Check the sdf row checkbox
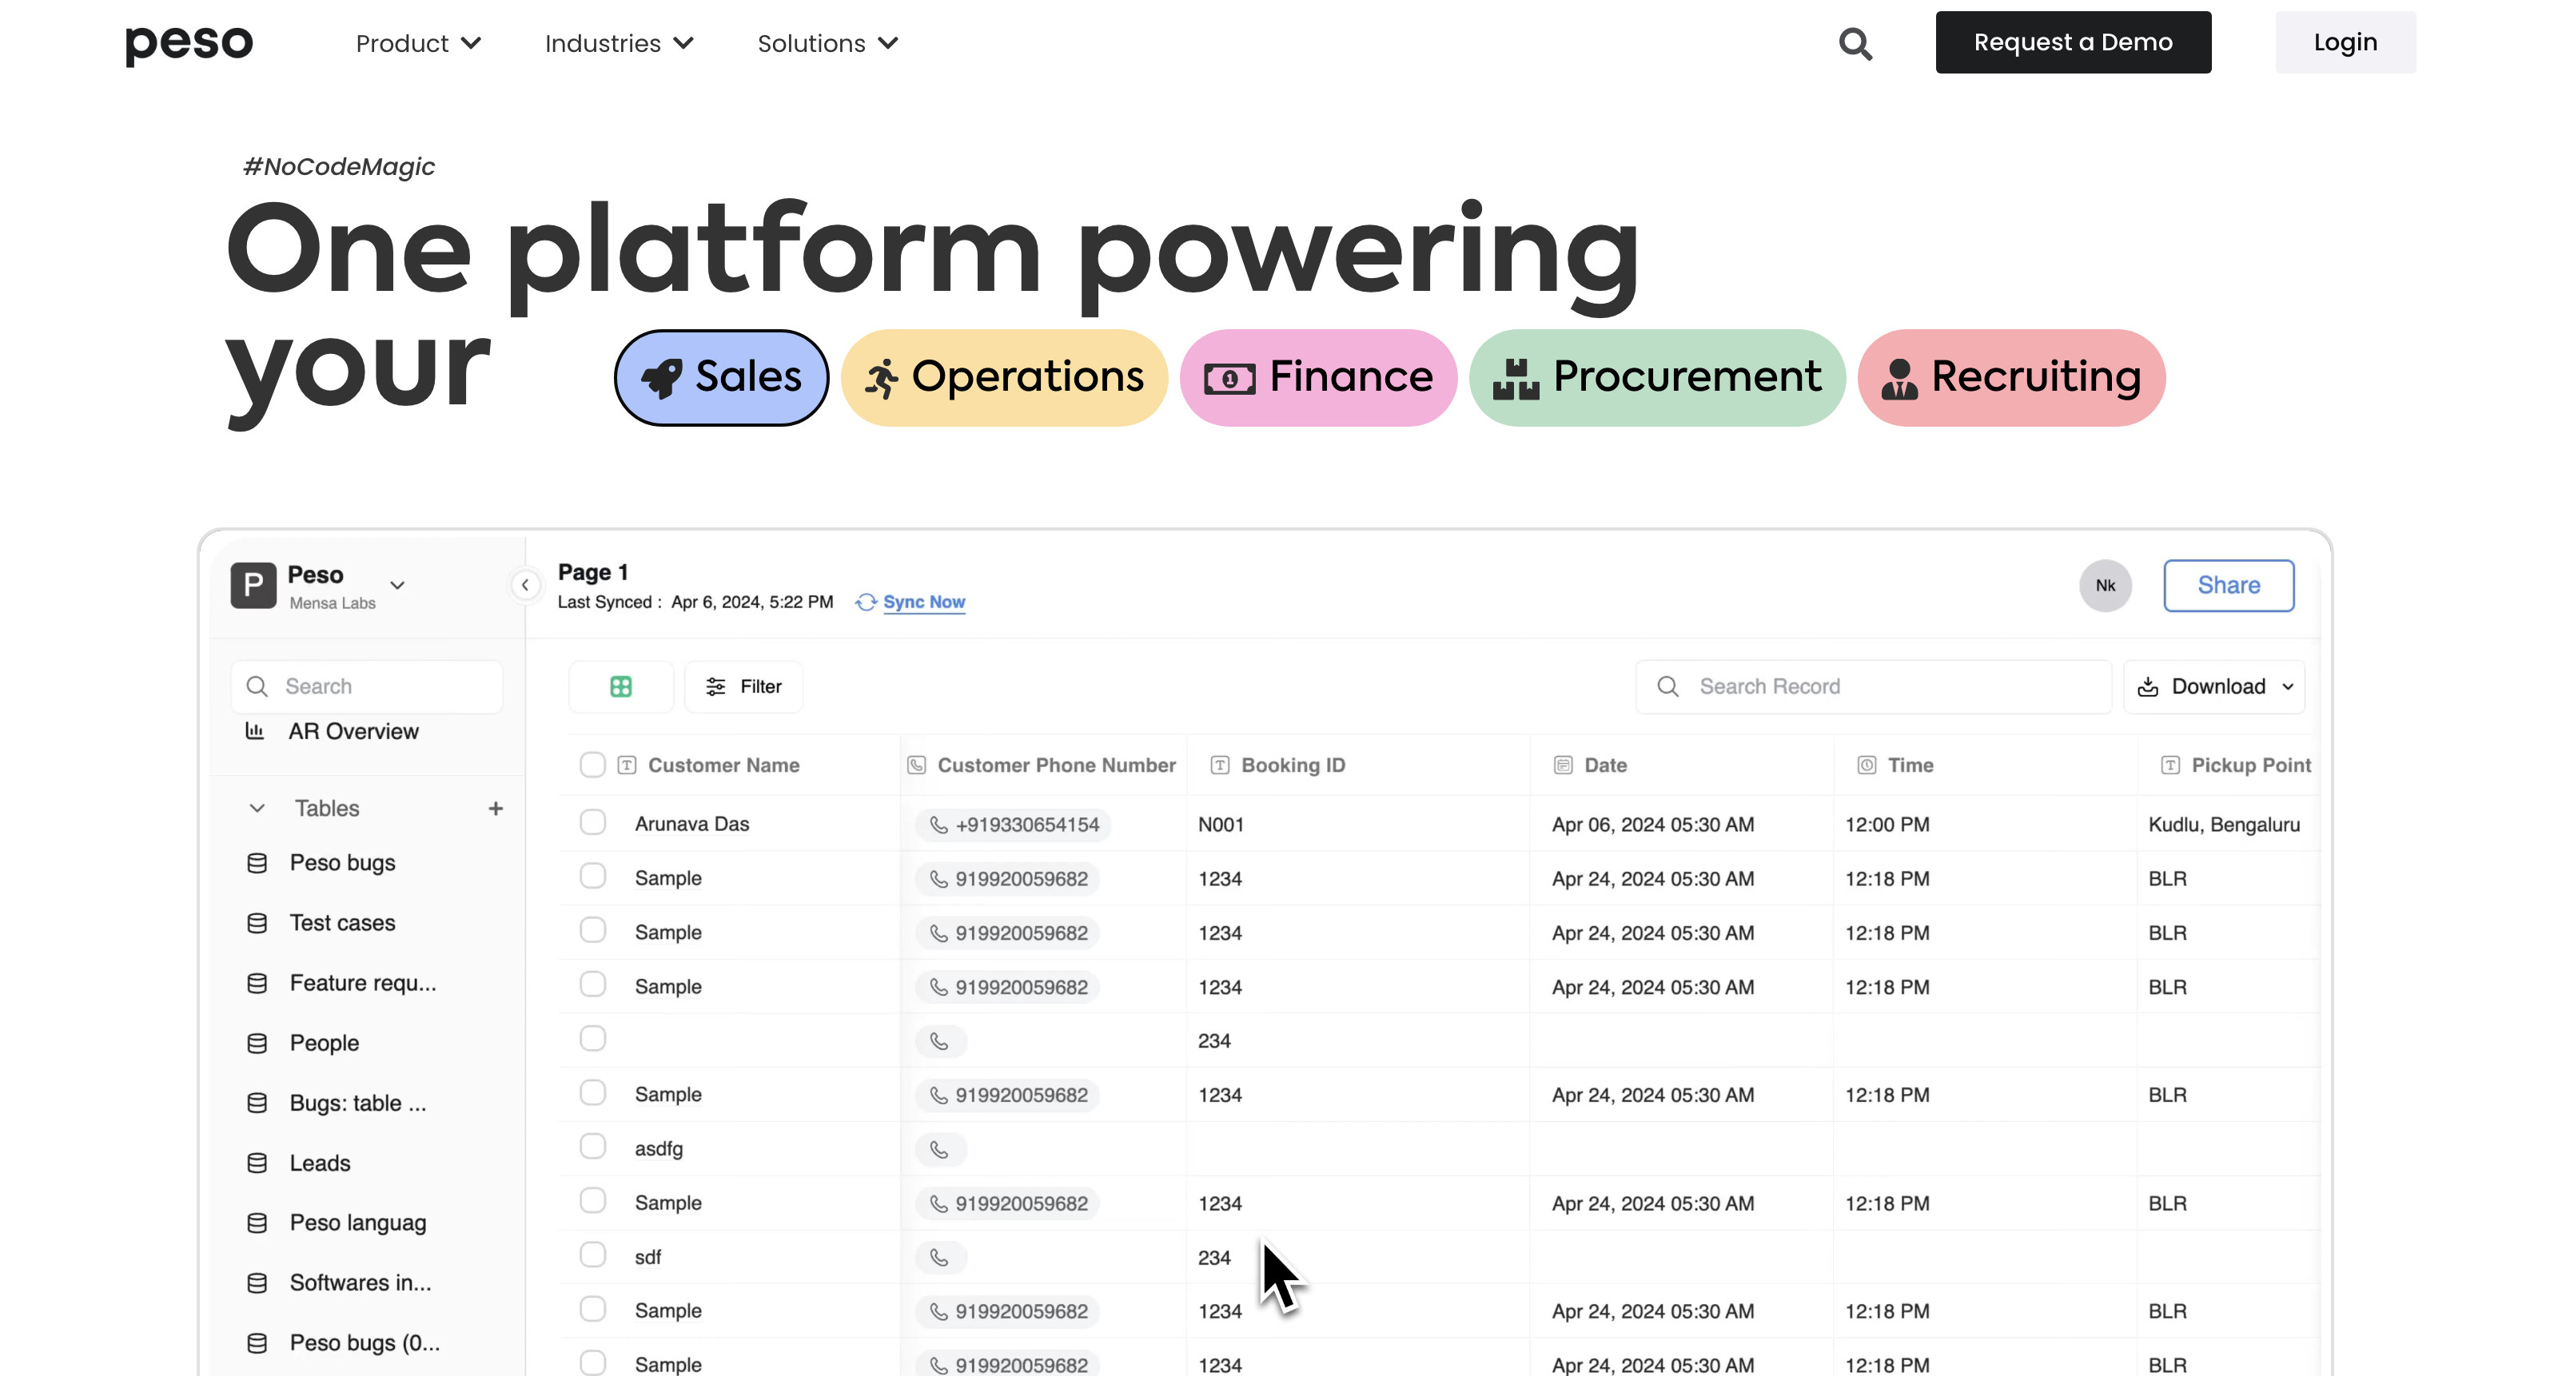The height and width of the screenshot is (1376, 2558). click(593, 1255)
